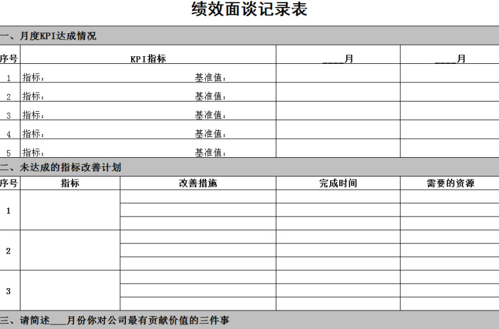499x329 pixels.
Task: Click the empty 指标 cell of plan row 2
Action: click(70, 250)
